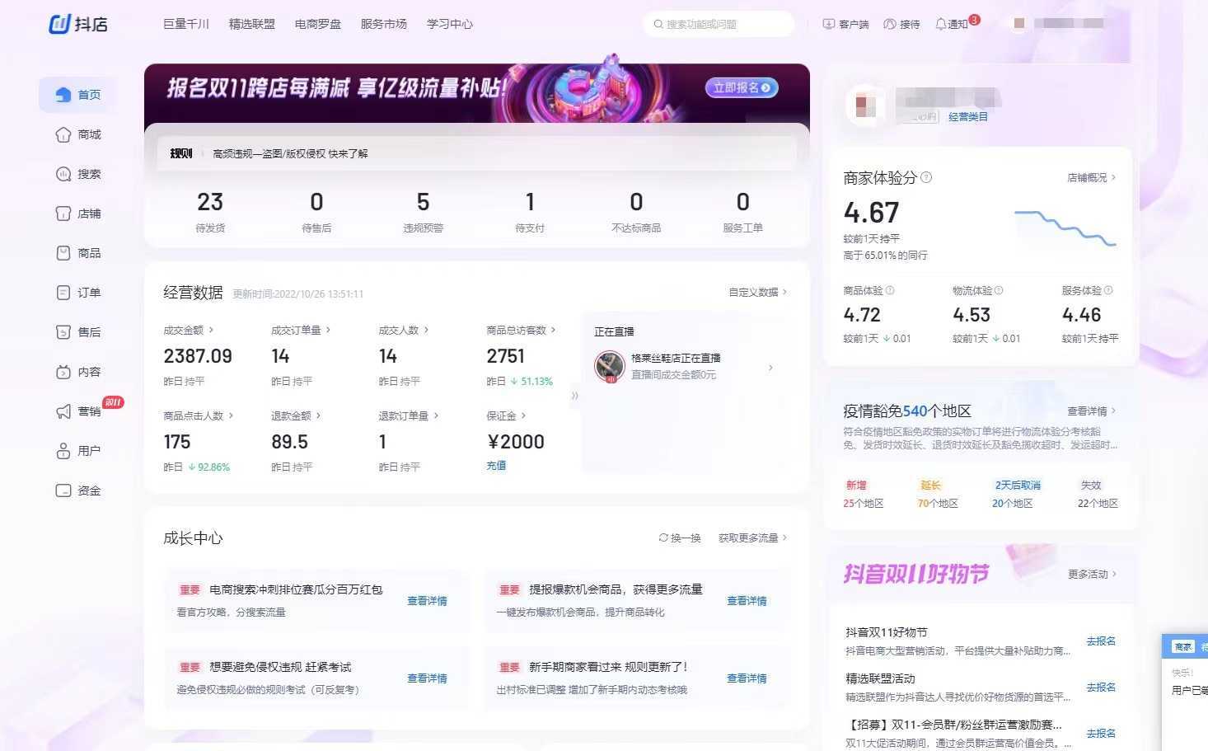View details for 提报爆款机会商品
The image size is (1208, 751).
click(747, 600)
